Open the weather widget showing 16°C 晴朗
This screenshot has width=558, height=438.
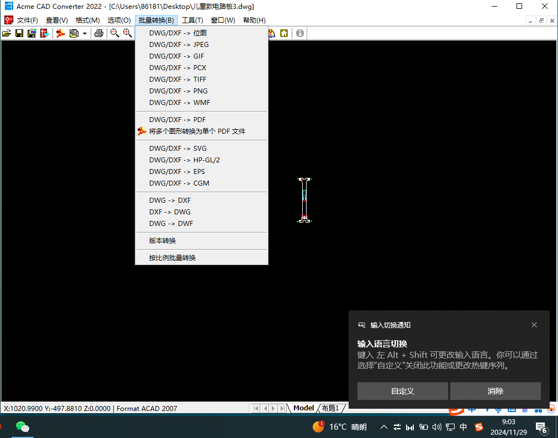(340, 426)
